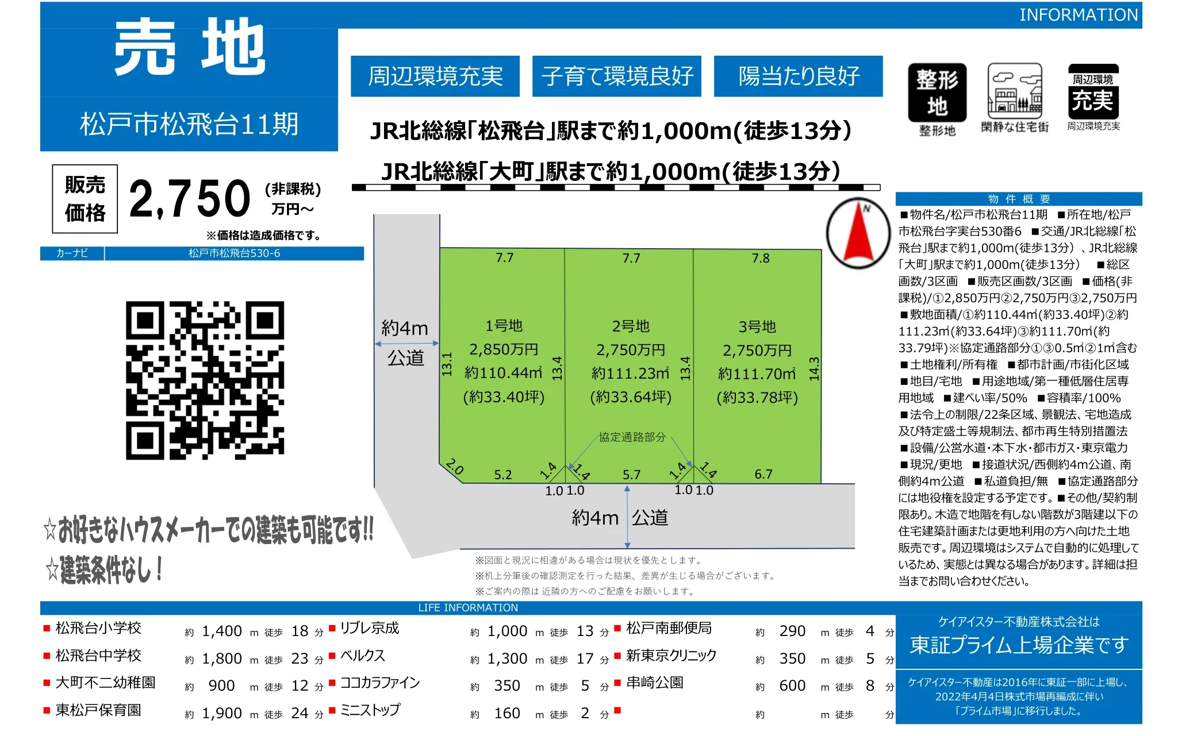
Task: Click the LIFE INFORMATION header bar
Action: pyautogui.click(x=468, y=607)
